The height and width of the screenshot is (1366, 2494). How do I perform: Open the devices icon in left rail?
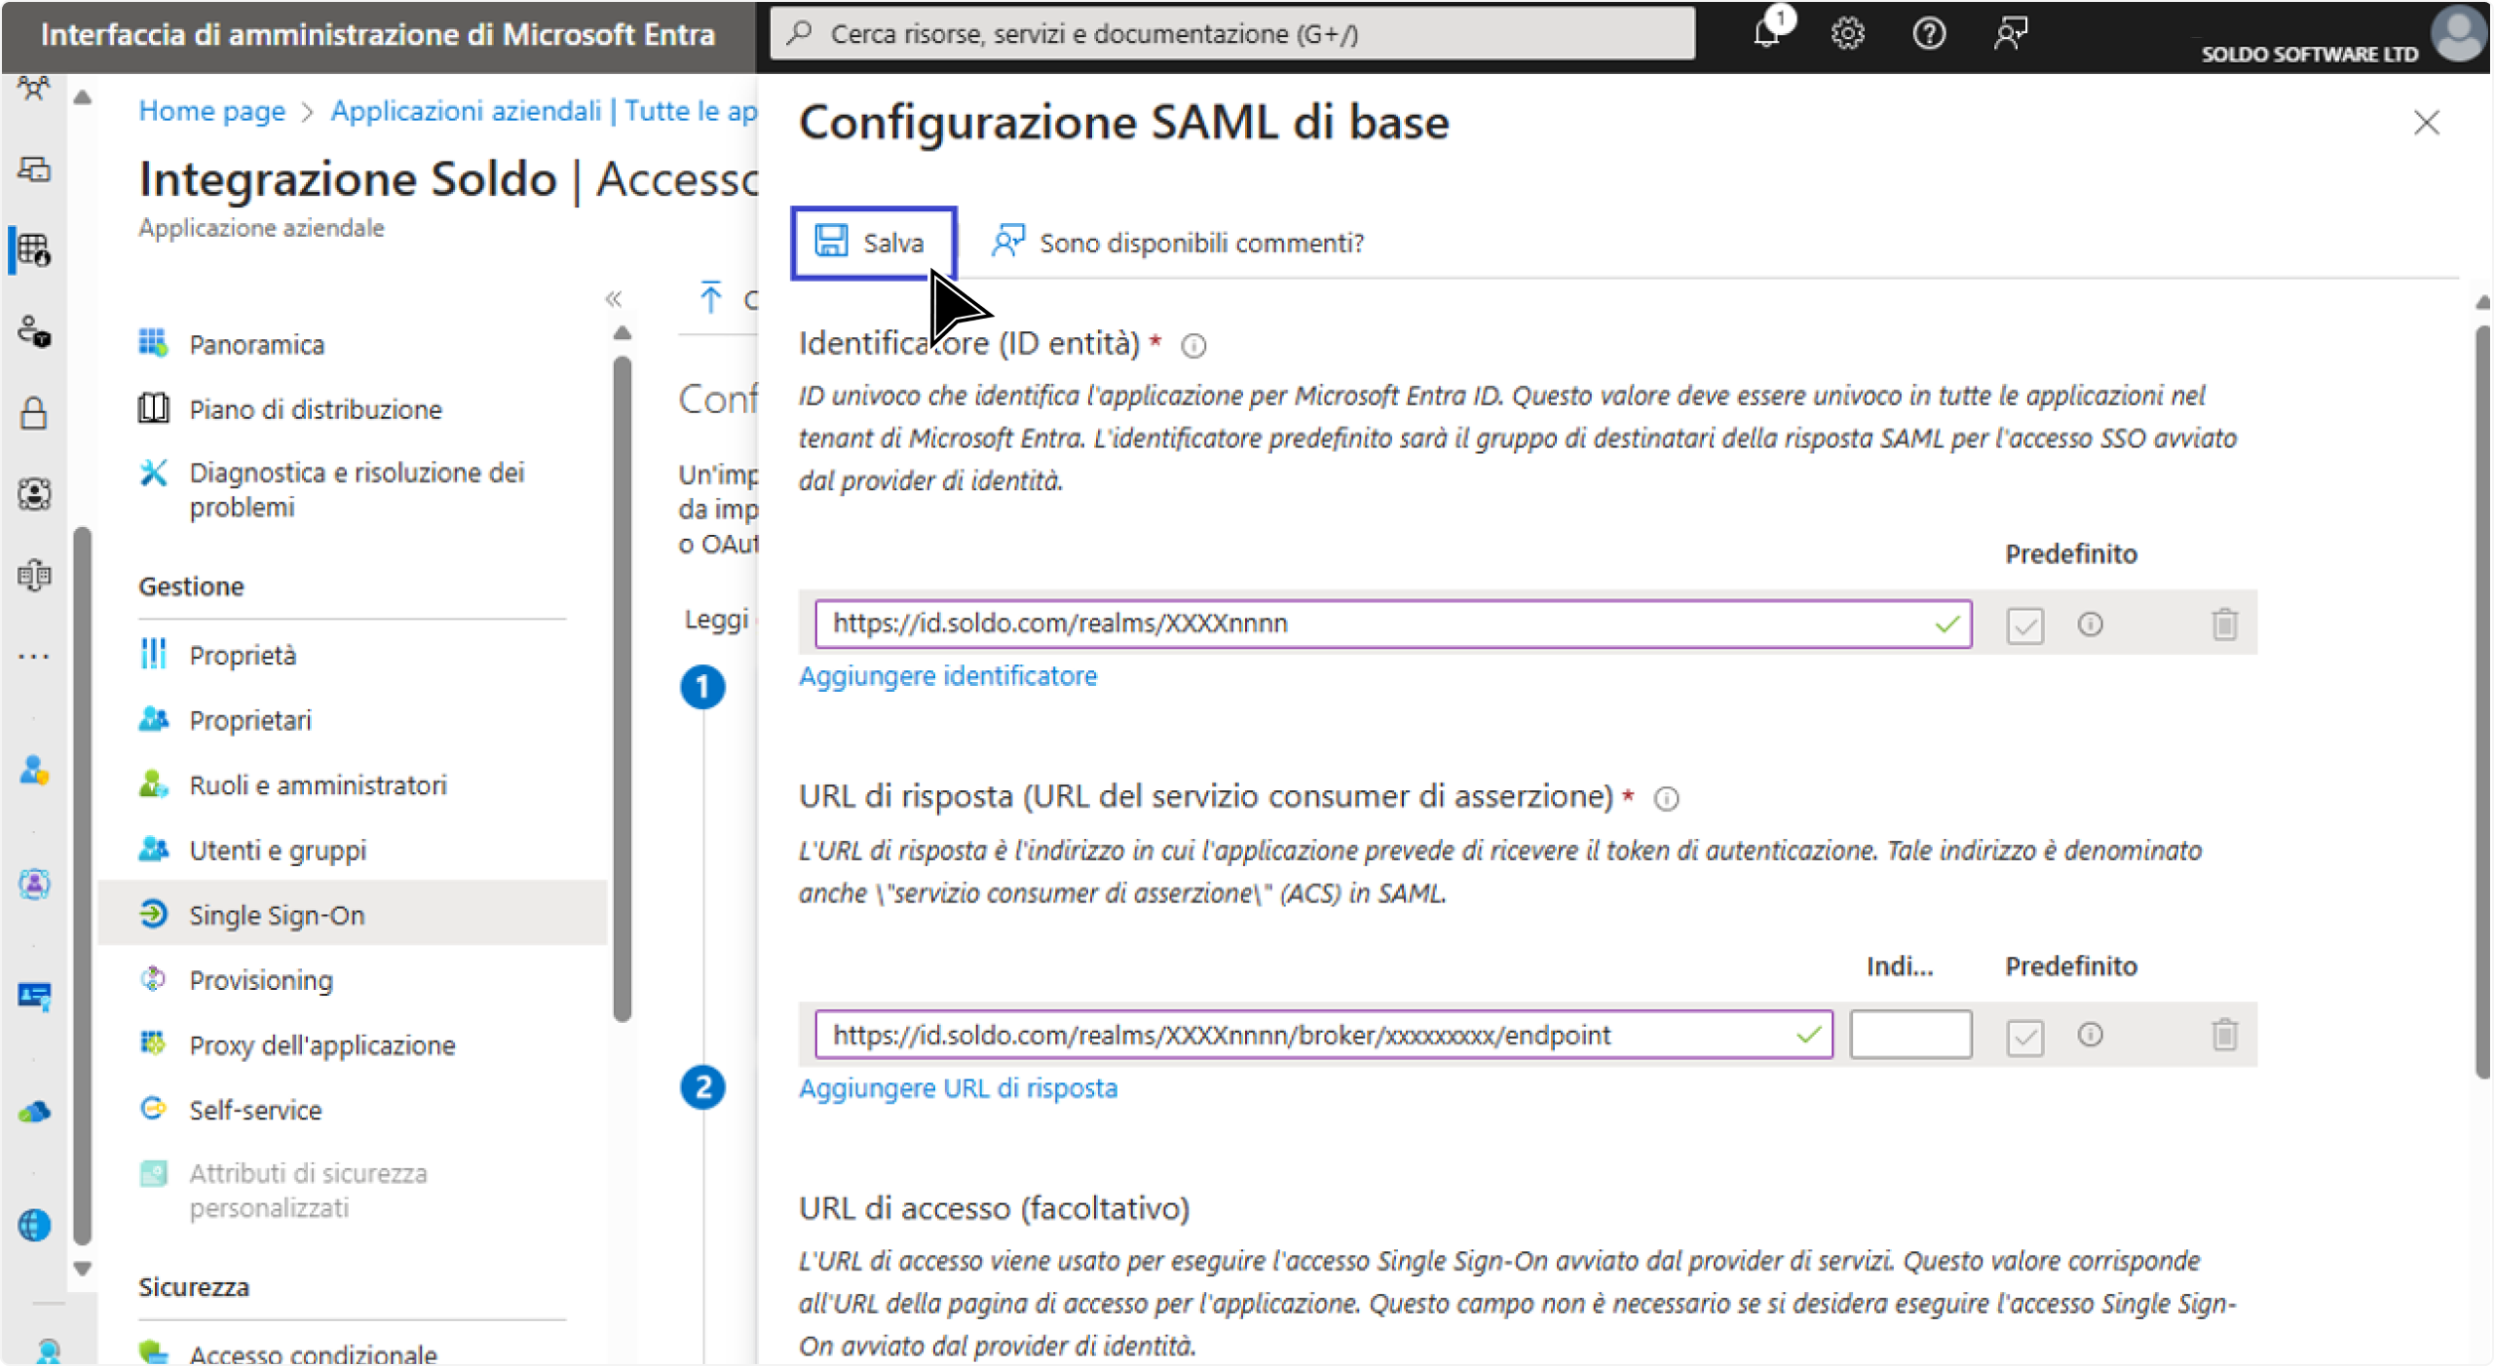pos(34,170)
